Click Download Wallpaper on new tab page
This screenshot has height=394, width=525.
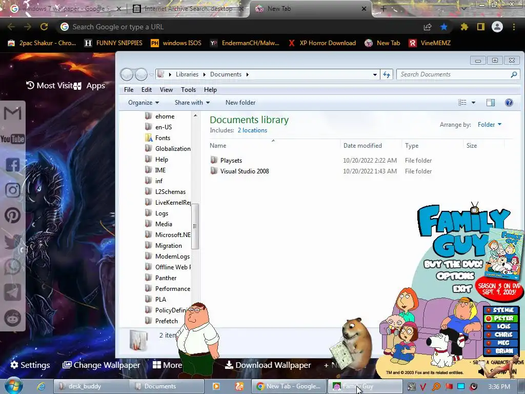coord(268,365)
